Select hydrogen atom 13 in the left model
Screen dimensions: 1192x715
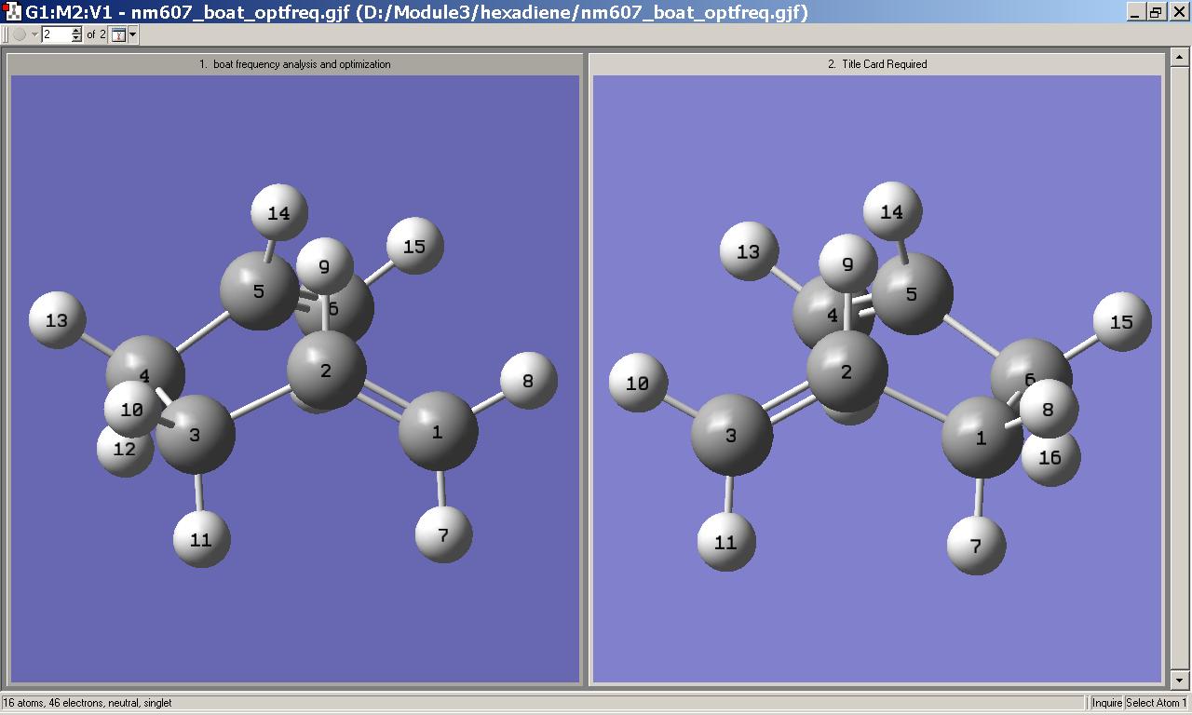(x=58, y=320)
